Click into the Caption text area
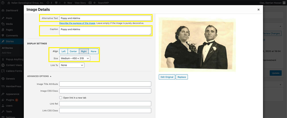 pos(105,31)
